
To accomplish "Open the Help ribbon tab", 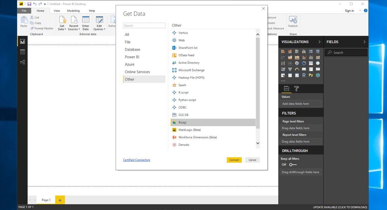I will click(x=92, y=11).
